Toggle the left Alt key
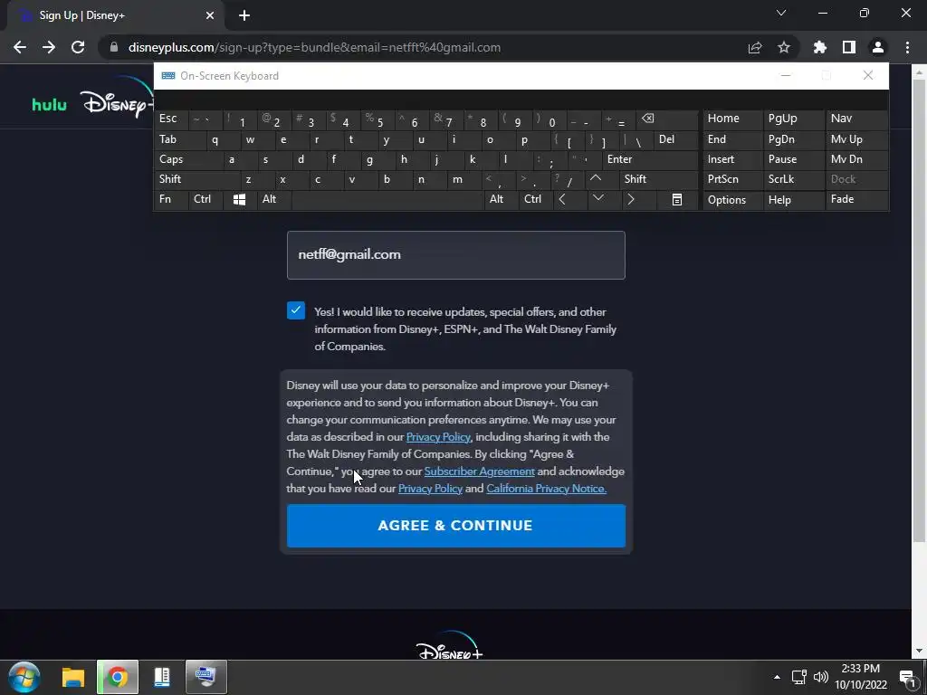 [273, 200]
